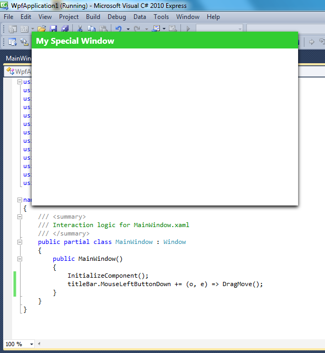Open the File menu
Screen dimensions: 325x353
[x=8, y=17]
